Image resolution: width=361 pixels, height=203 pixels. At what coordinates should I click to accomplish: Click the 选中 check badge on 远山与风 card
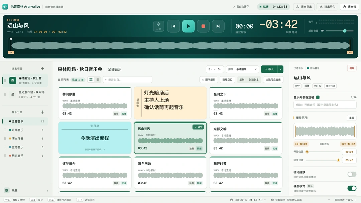(198, 127)
